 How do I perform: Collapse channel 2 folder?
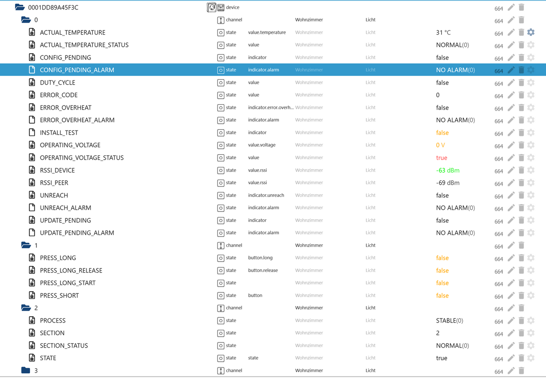[26, 308]
